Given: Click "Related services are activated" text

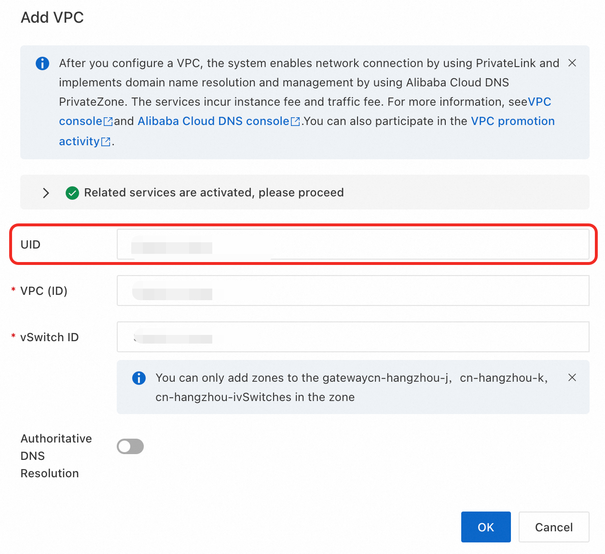Looking at the screenshot, I should coord(214,193).
